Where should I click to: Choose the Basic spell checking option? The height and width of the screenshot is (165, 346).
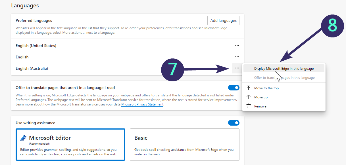(184, 145)
